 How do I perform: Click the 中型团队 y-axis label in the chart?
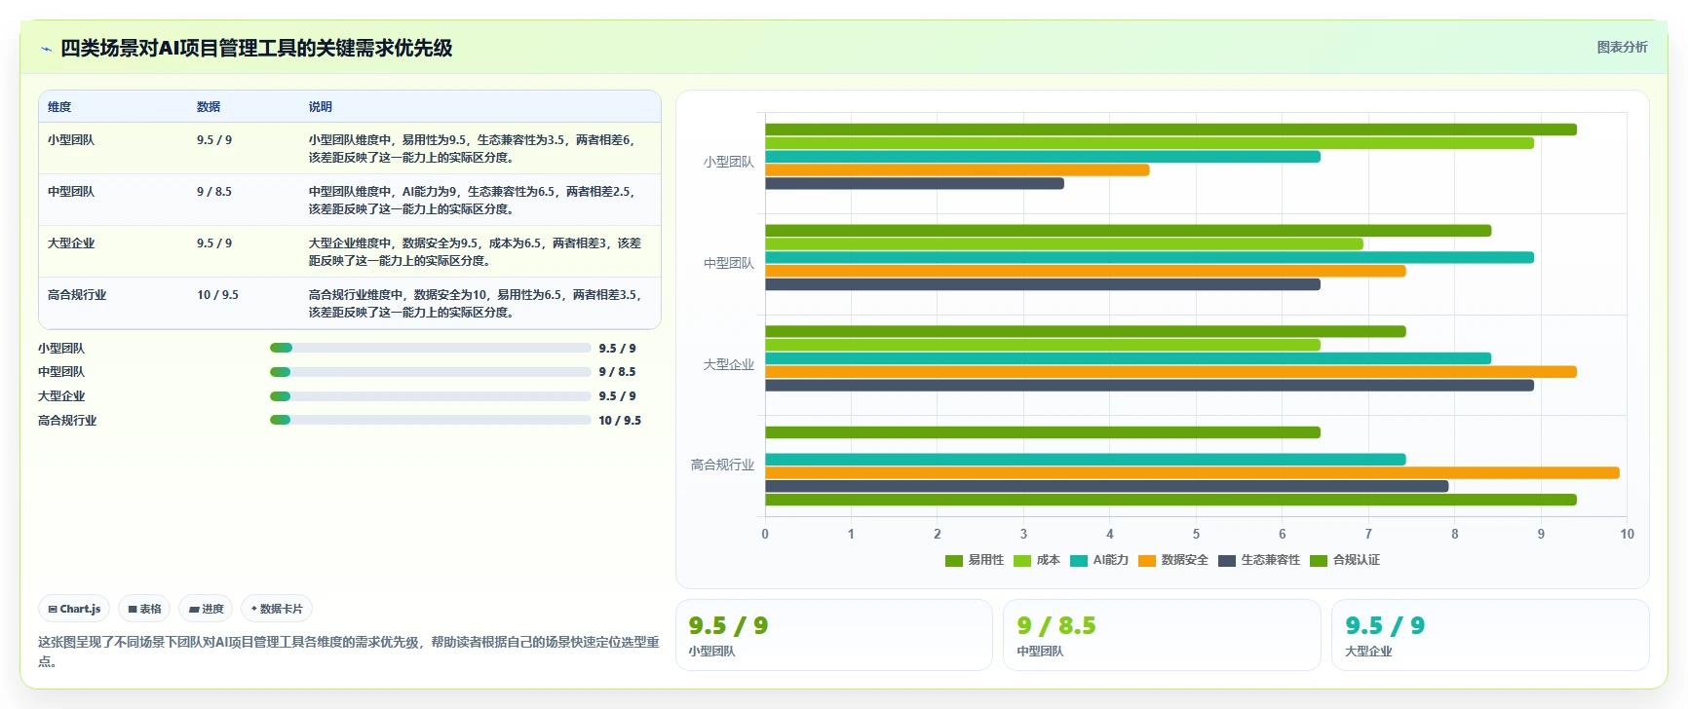pos(729,264)
